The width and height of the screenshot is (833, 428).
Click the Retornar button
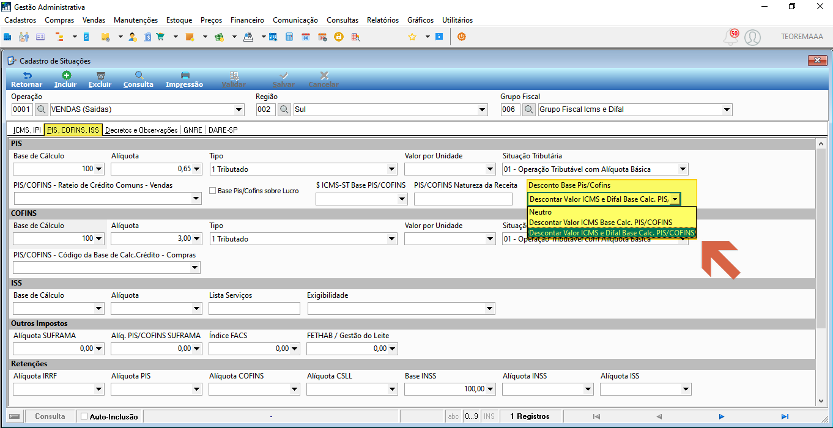coord(26,79)
